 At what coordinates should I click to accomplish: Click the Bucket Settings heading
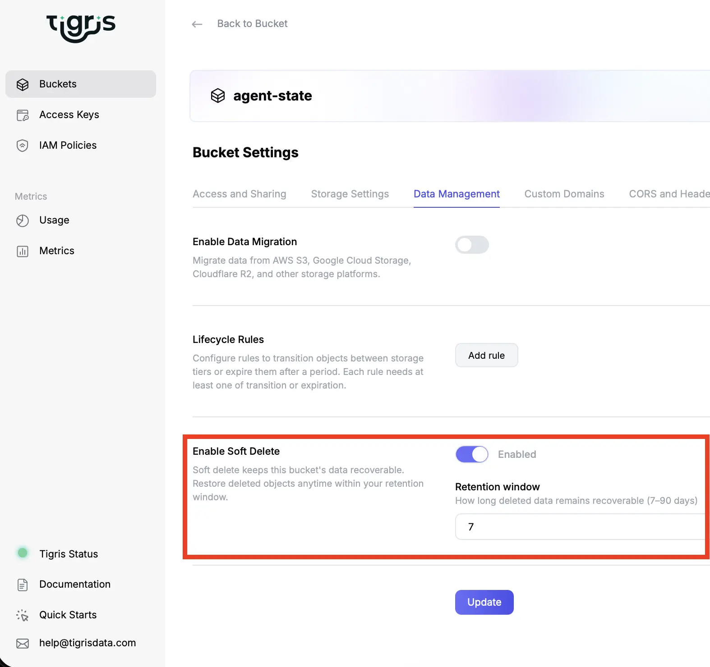point(245,152)
